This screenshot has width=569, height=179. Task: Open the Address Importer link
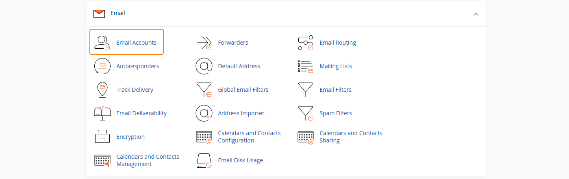point(241,113)
